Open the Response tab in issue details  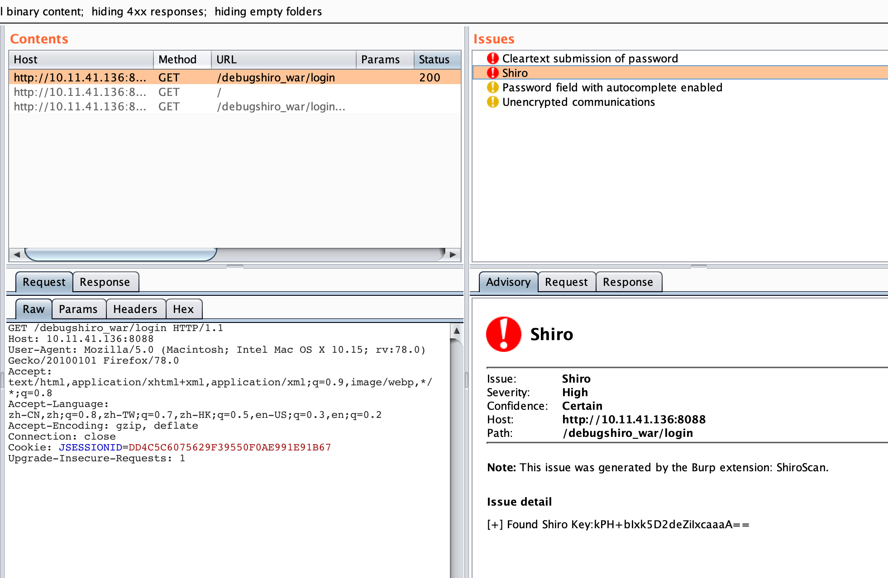(627, 282)
